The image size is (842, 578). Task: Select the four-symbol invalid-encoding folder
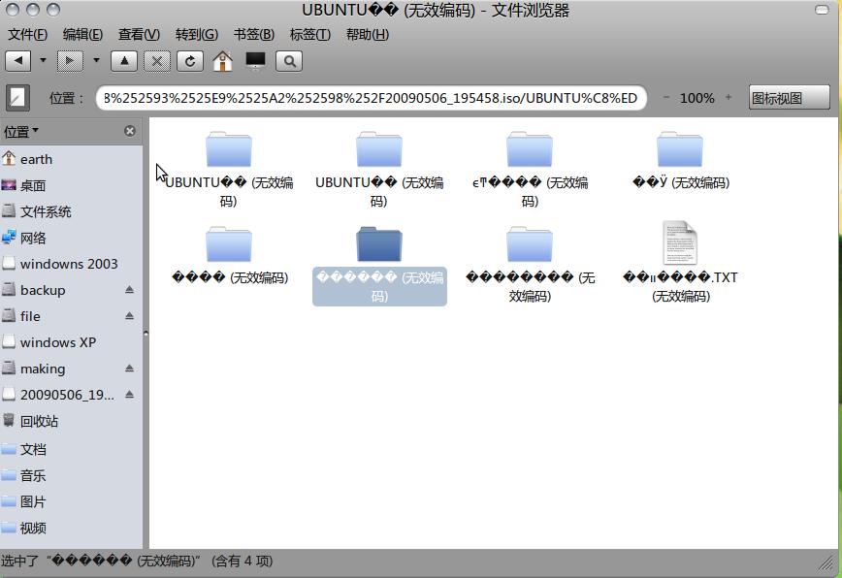tap(229, 255)
